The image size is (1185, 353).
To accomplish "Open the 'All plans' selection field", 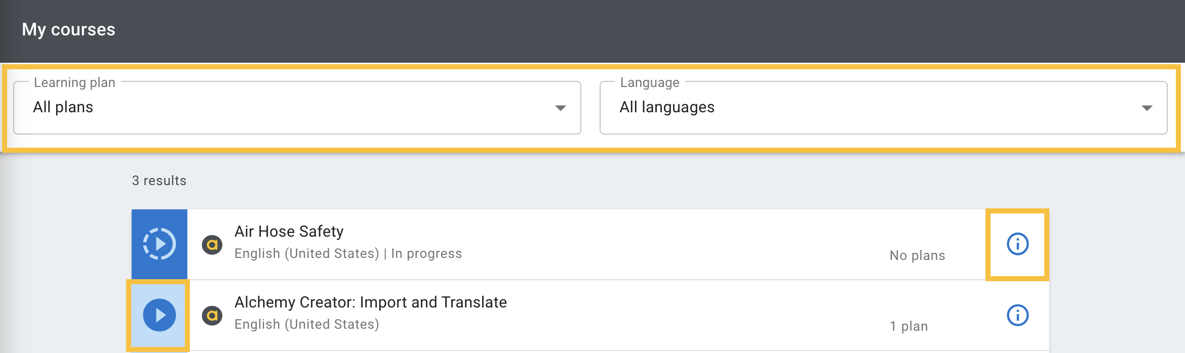I will pos(284,108).
